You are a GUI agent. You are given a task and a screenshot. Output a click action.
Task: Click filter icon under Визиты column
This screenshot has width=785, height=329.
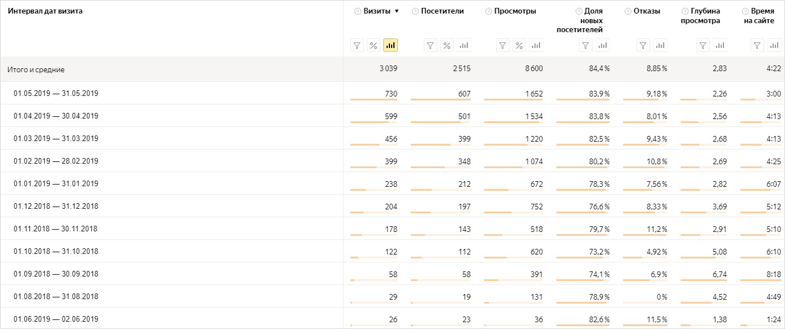click(x=357, y=46)
